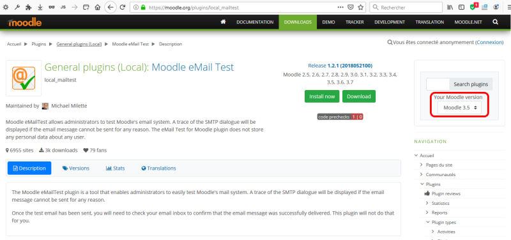The width and height of the screenshot is (511, 240).
Task: Open Michael Milette maintainer profile link
Action: 69,106
